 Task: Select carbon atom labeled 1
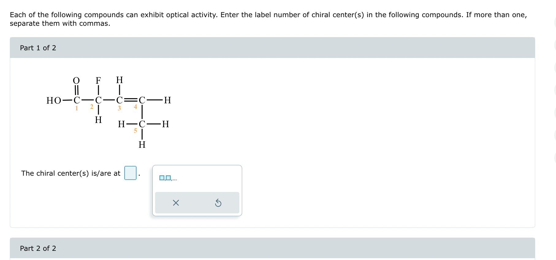76,100
